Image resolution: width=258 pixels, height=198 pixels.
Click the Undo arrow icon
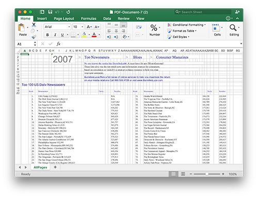[57, 12]
